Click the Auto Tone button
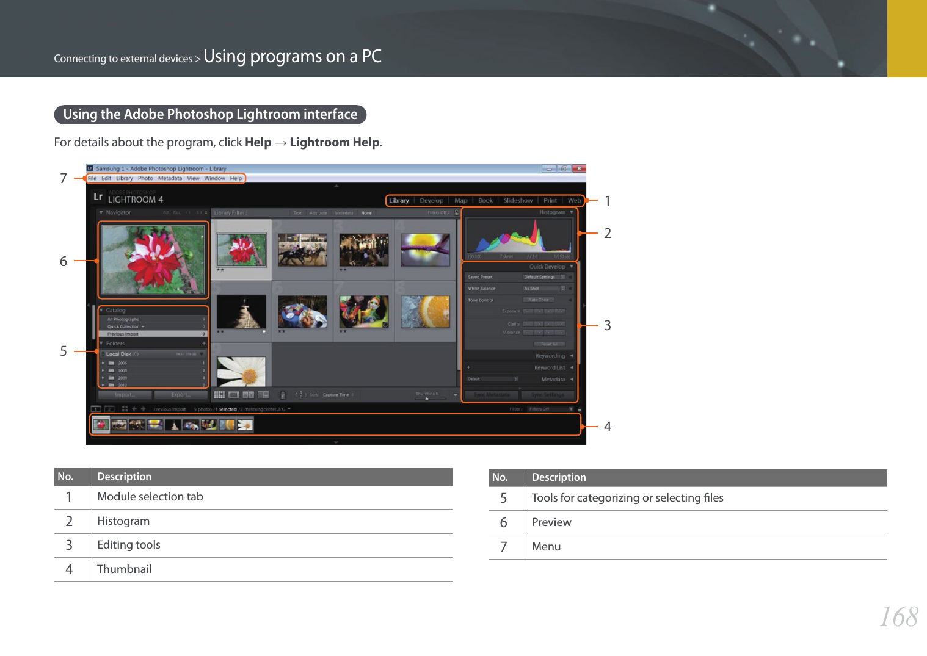This screenshot has height=656, width=927. pos(539,300)
